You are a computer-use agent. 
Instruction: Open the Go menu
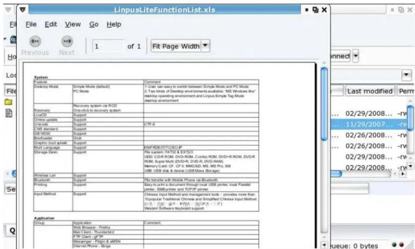pos(94,24)
